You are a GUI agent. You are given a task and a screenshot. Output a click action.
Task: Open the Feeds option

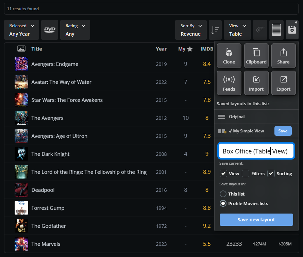click(x=229, y=83)
